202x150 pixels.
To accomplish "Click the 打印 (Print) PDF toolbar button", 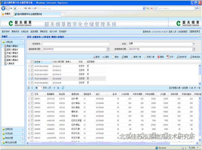I will click(170, 57).
